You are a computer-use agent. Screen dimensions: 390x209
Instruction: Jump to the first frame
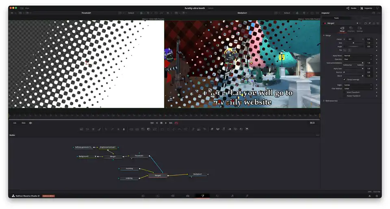coord(152,123)
